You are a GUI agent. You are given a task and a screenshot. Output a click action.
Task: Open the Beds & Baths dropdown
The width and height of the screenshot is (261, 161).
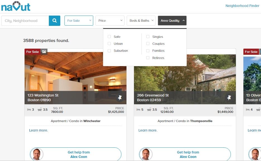click(x=141, y=21)
